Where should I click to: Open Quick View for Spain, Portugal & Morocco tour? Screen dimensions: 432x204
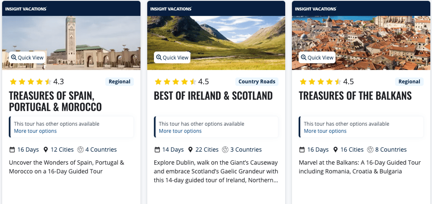[27, 57]
